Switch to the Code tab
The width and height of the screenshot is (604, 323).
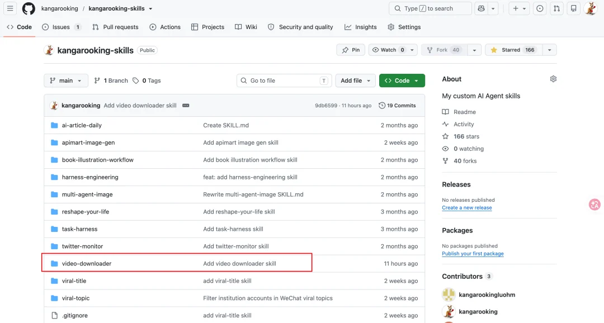[19, 27]
